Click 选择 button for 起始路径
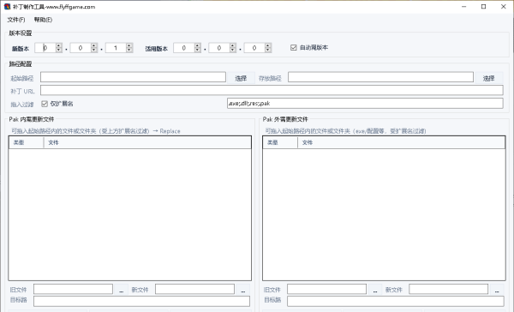Viewport: 514px width, 312px height. tap(241, 78)
